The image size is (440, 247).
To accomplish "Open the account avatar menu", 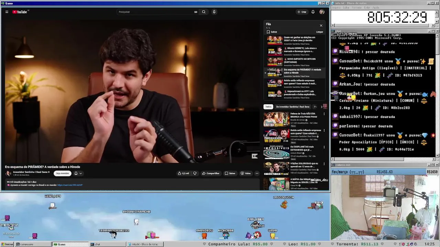I will (322, 12).
